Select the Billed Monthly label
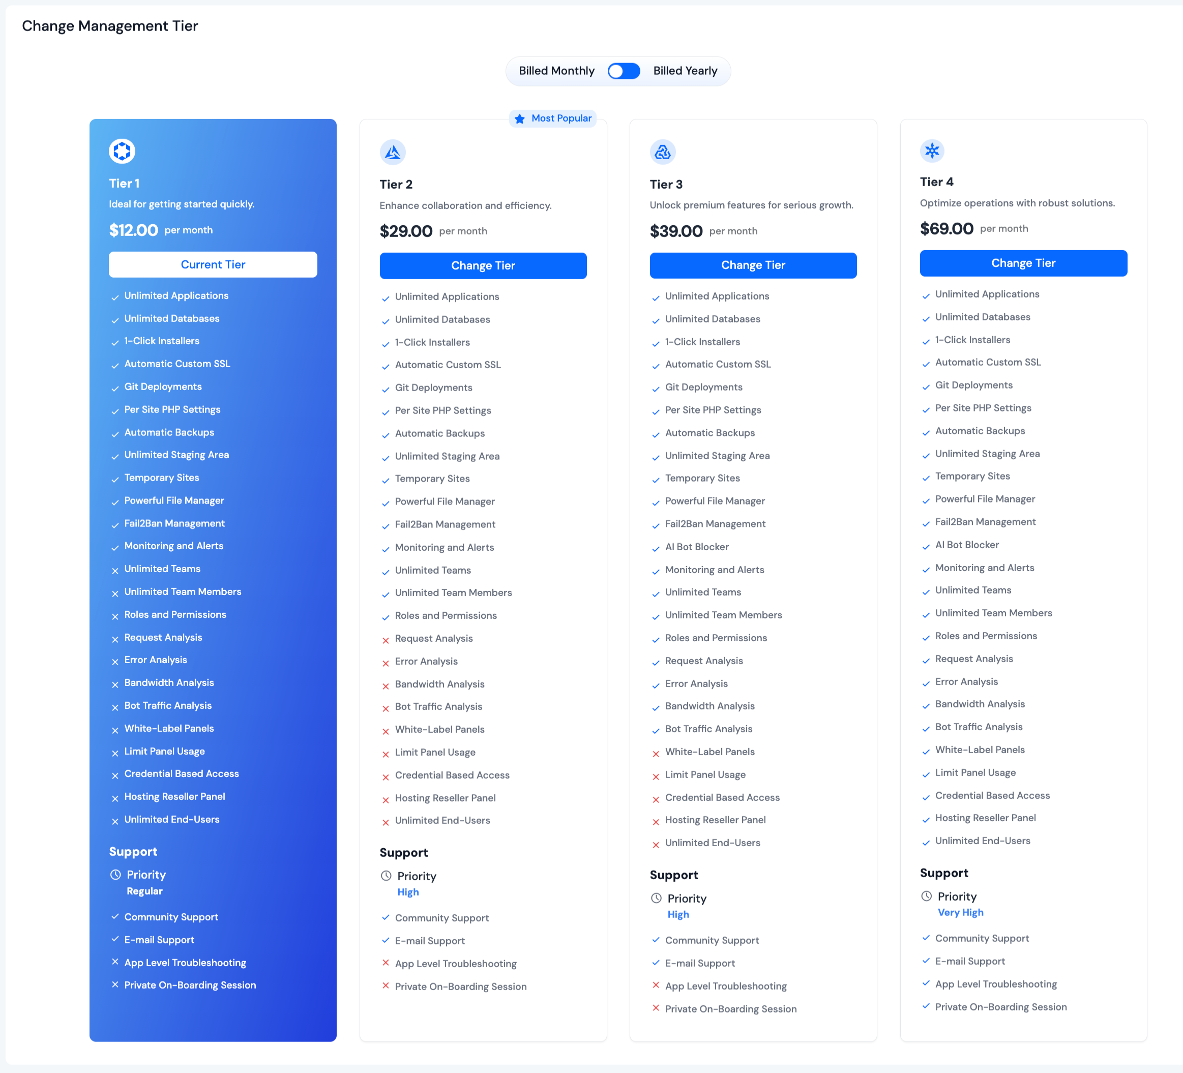 556,71
